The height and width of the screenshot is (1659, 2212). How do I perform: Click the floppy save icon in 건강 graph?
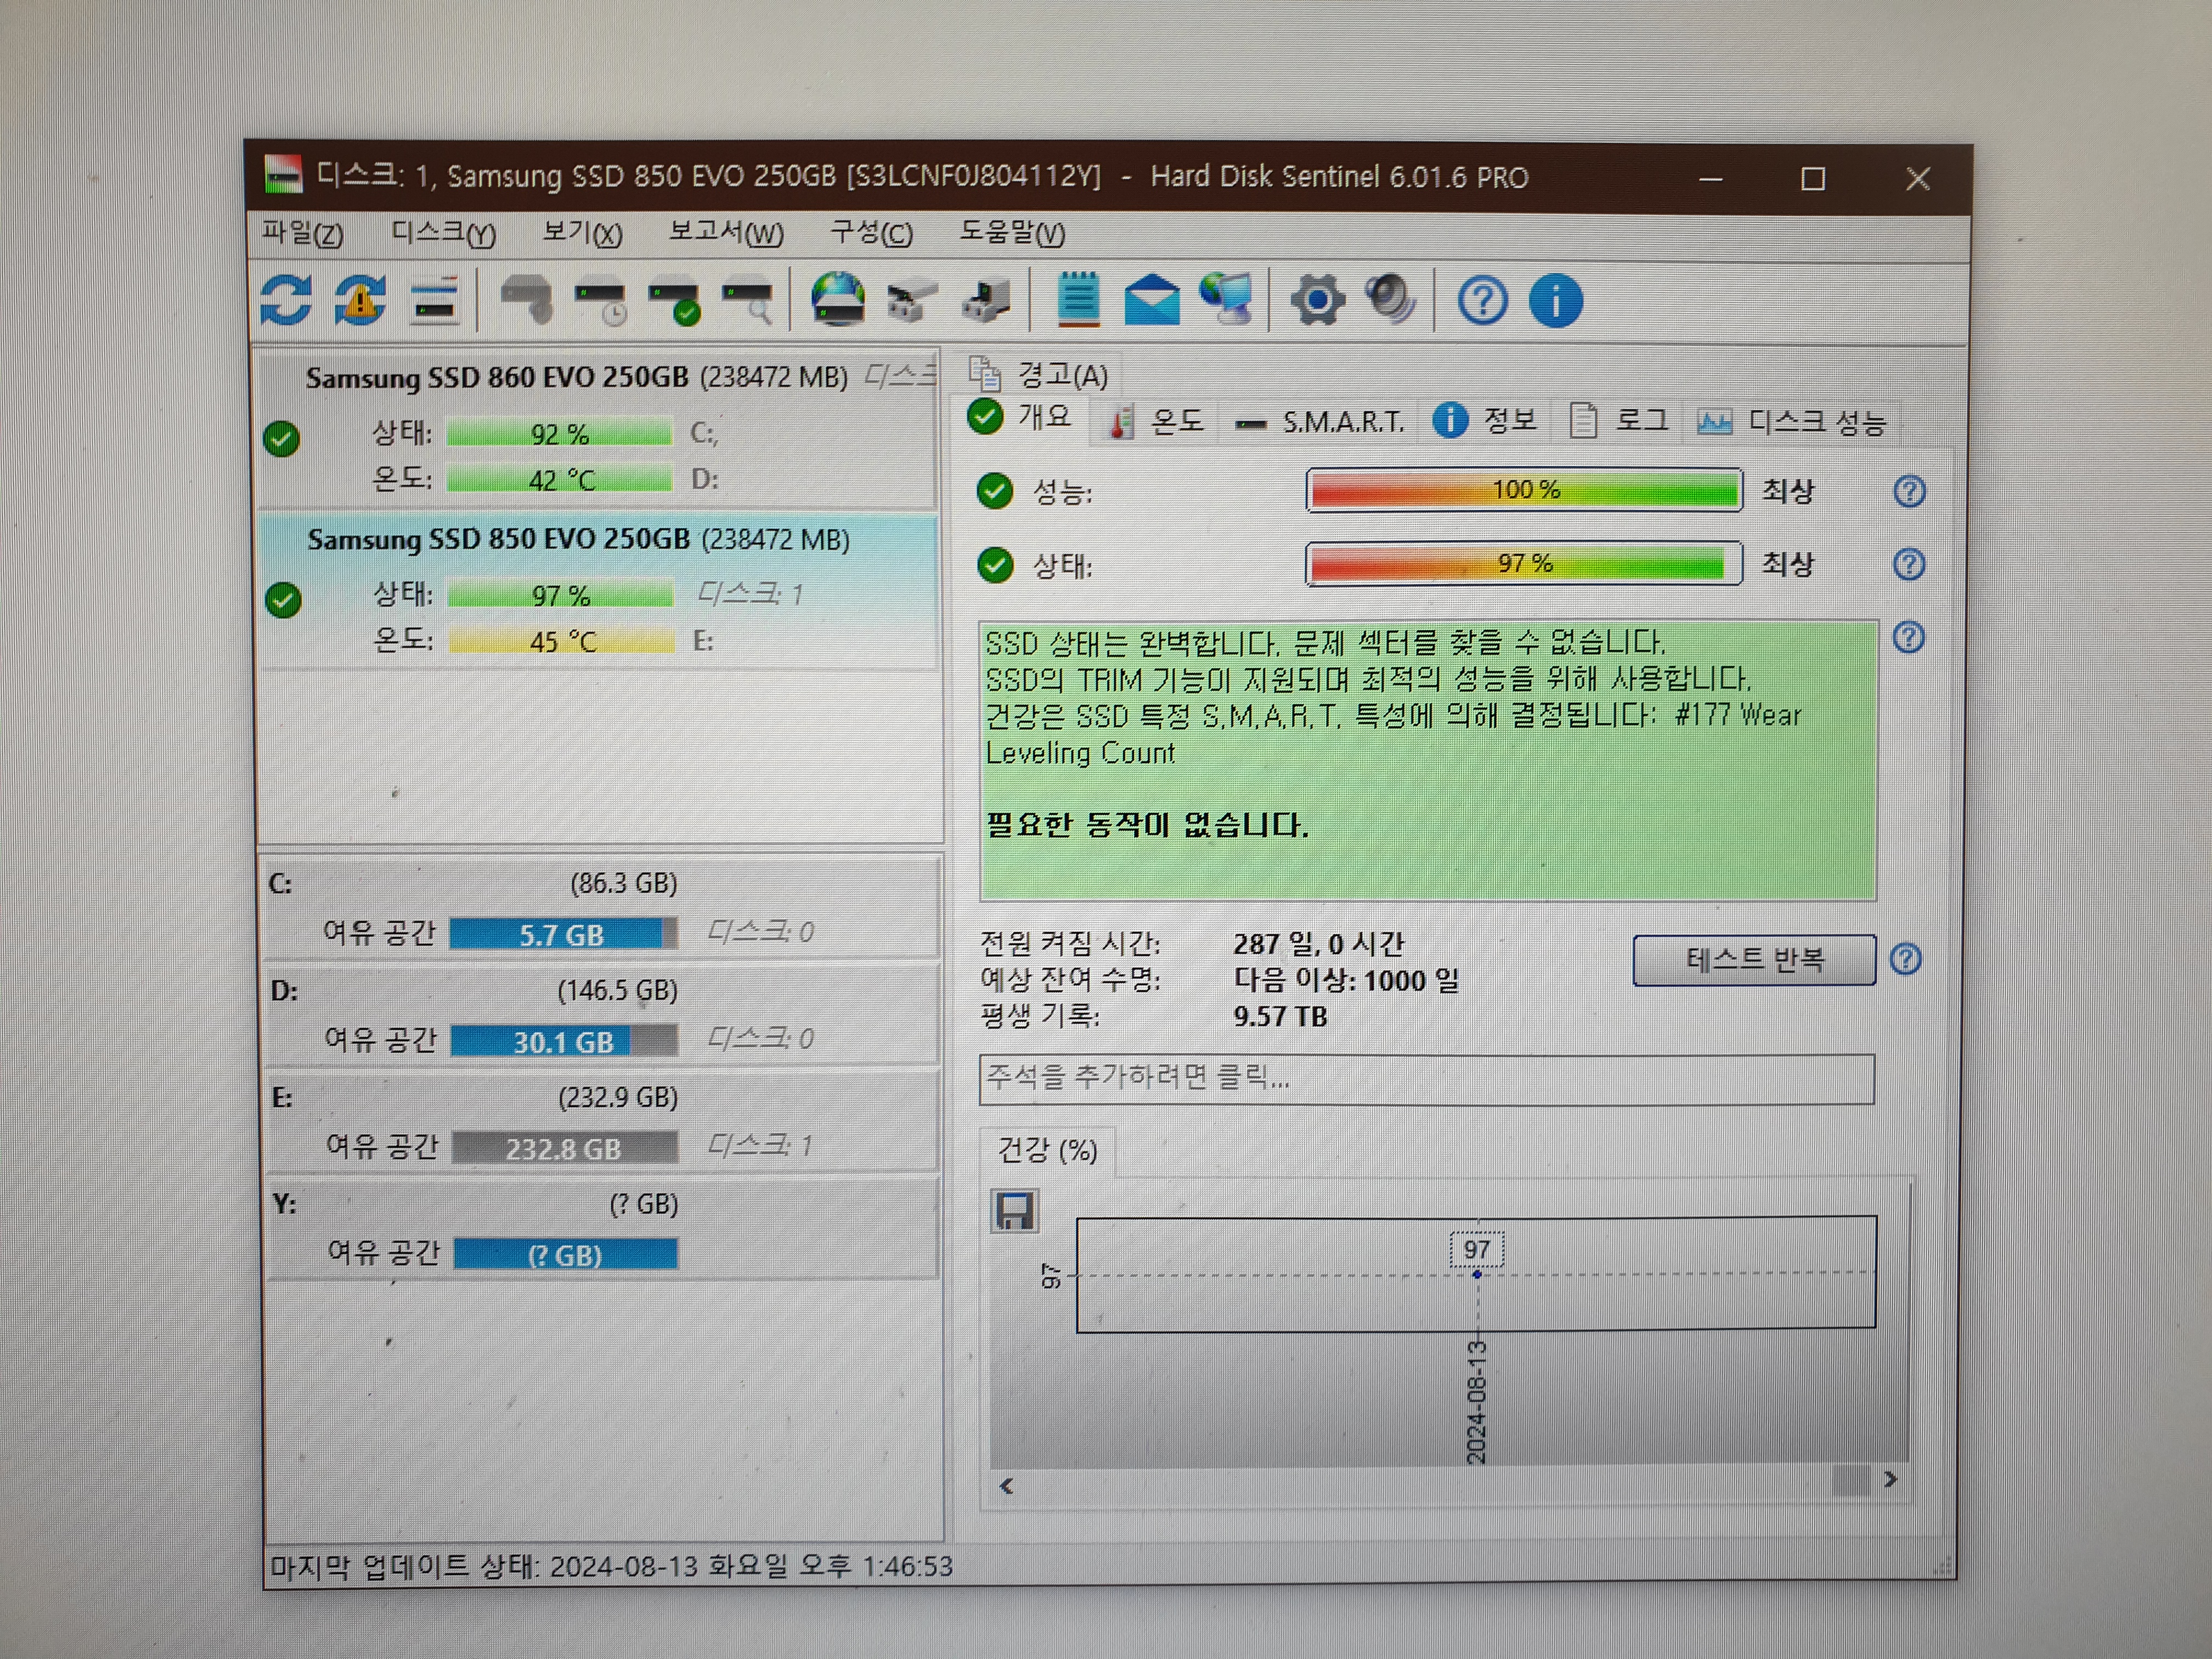(1014, 1211)
